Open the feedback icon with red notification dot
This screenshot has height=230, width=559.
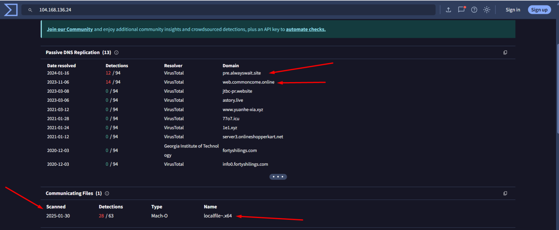(x=461, y=10)
